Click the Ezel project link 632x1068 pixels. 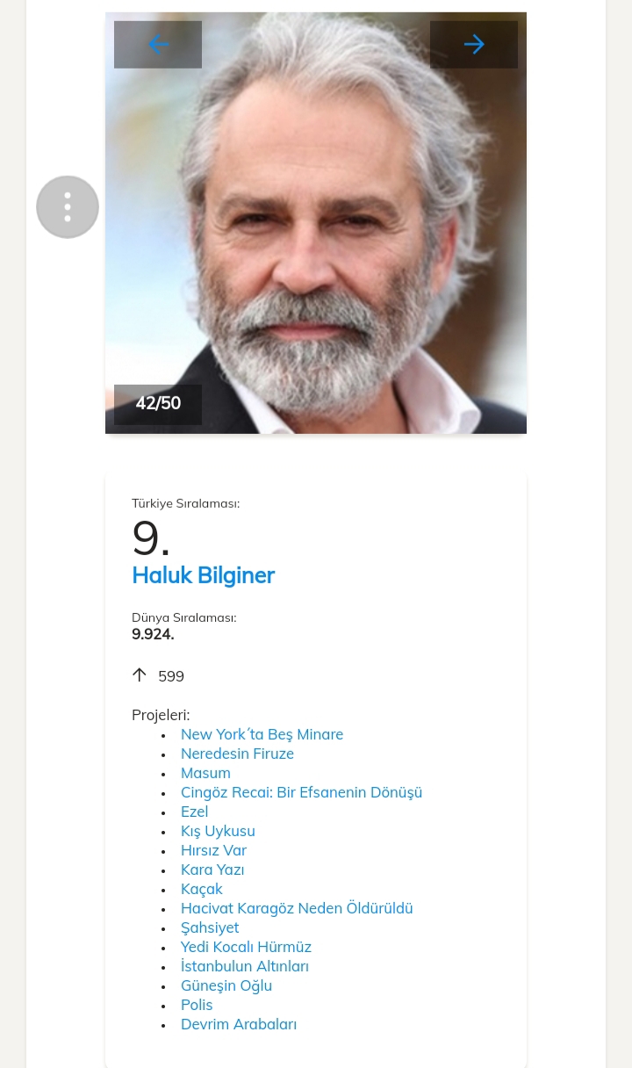click(194, 812)
